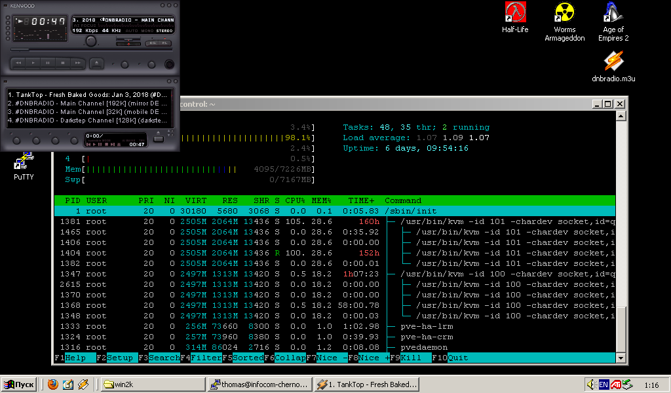
Task: Click PuTTY scrollbar up arrow
Action: coord(621,116)
